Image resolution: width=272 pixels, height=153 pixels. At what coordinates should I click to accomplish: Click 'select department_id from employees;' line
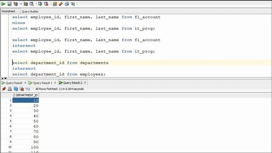pyautogui.click(x=59, y=74)
